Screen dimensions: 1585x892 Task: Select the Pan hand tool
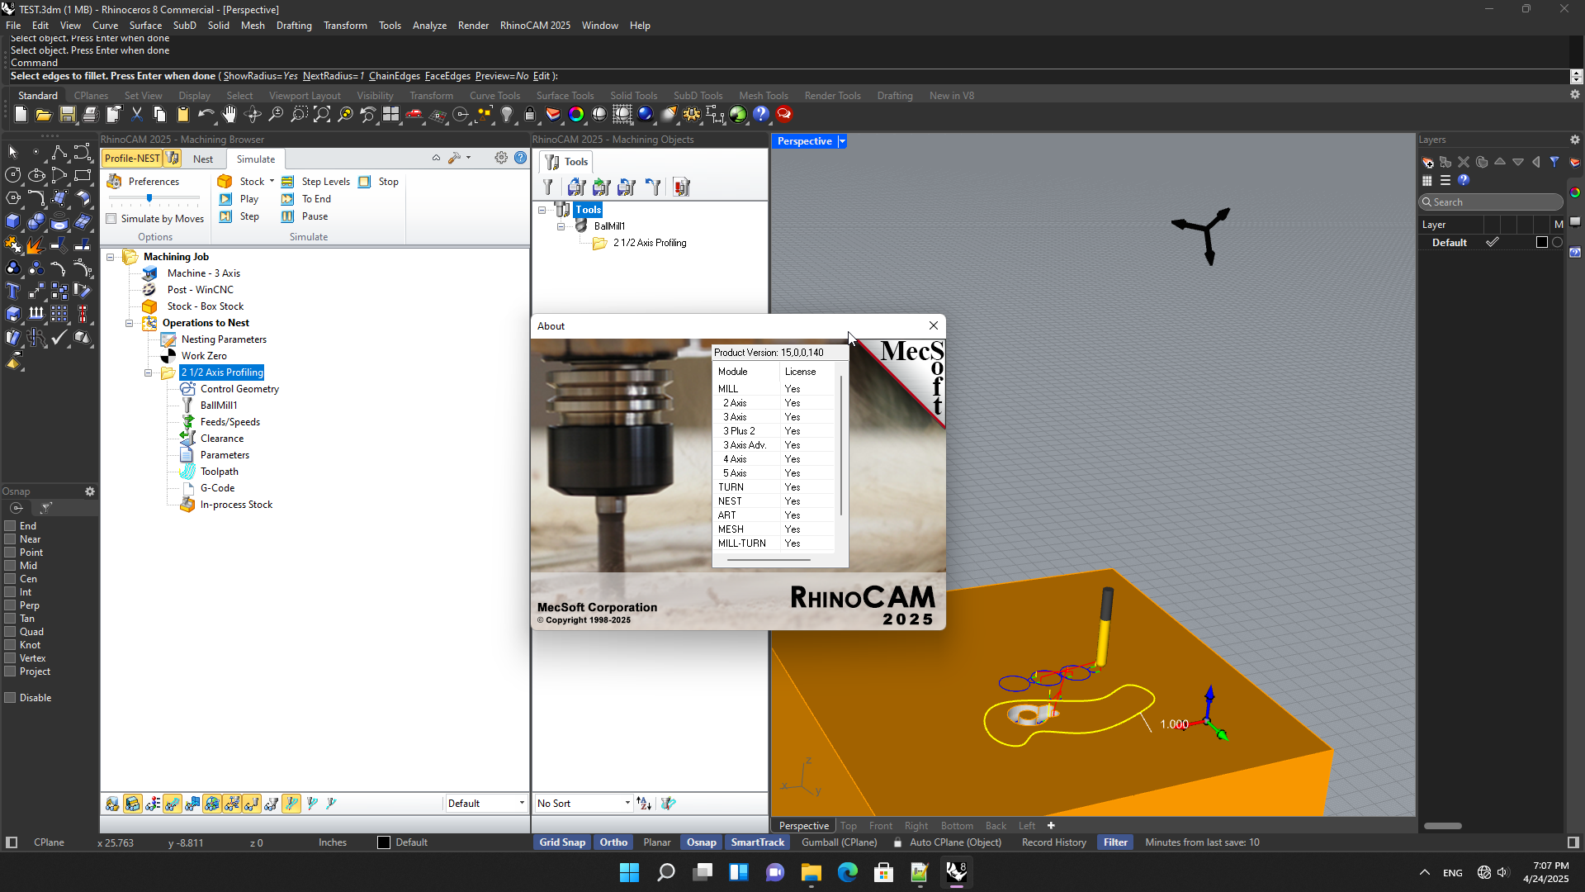pos(229,115)
